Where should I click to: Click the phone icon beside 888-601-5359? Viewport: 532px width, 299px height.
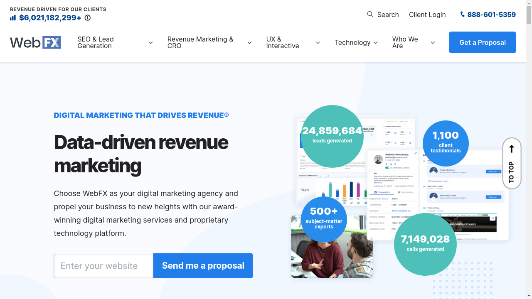click(x=462, y=15)
